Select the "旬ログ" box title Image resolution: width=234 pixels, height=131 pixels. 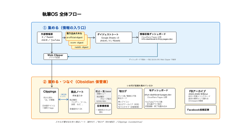123,91
